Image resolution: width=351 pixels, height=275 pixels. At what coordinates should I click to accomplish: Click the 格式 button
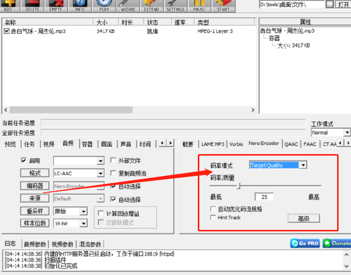(35, 173)
